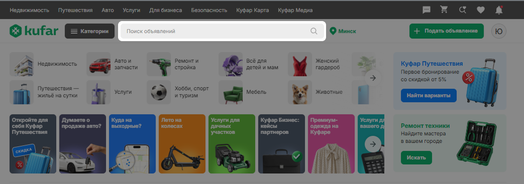Click the Kufar logo
Screen dimensions: 524x184
34,31
